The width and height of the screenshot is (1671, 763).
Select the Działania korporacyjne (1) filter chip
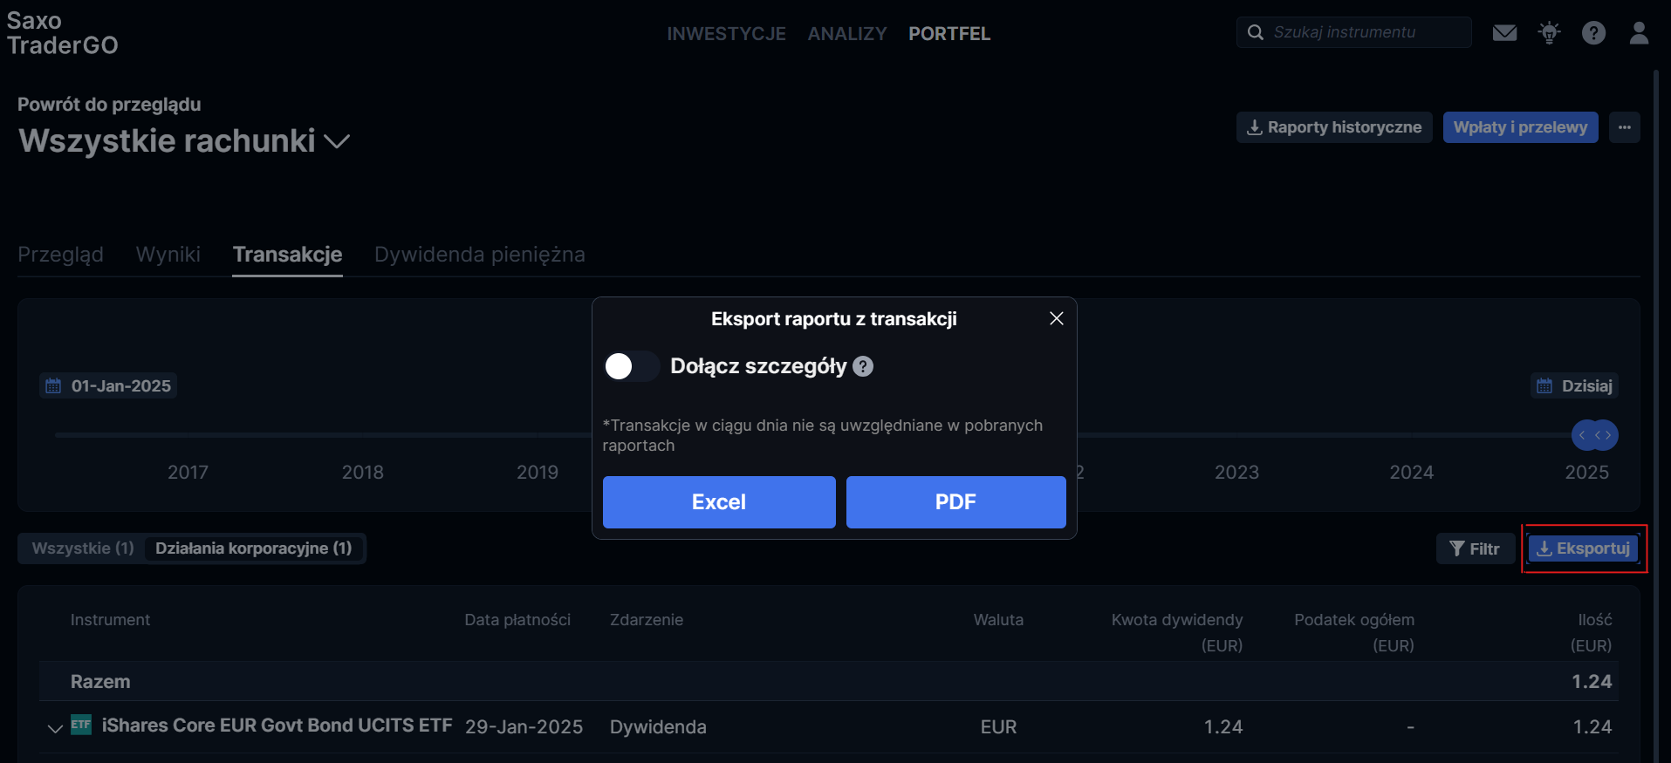coord(254,548)
